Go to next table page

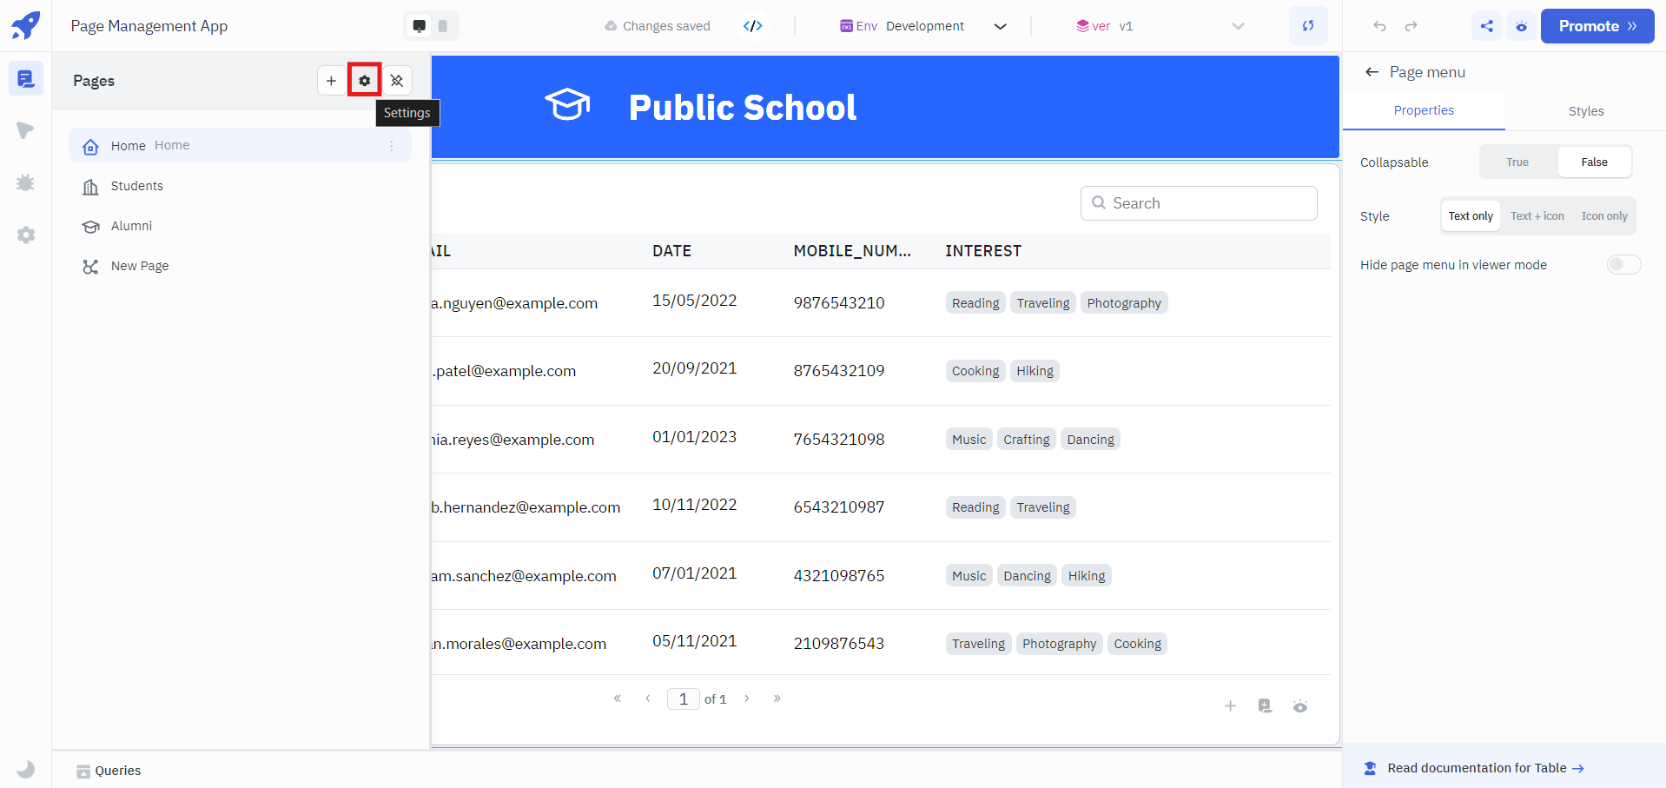pyautogui.click(x=746, y=699)
